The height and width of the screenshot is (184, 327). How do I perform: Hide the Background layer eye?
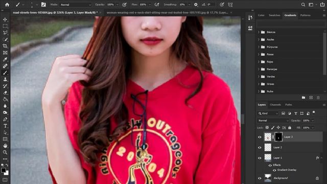point(260,178)
